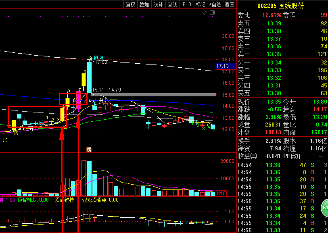Click the 标记 mark button
The width and height of the screenshot is (328, 233).
coord(201,4)
